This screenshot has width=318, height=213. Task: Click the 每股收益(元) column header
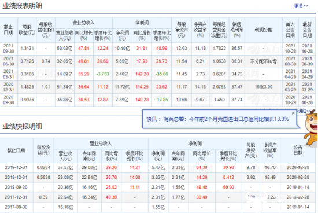pyautogui.click(x=27, y=30)
